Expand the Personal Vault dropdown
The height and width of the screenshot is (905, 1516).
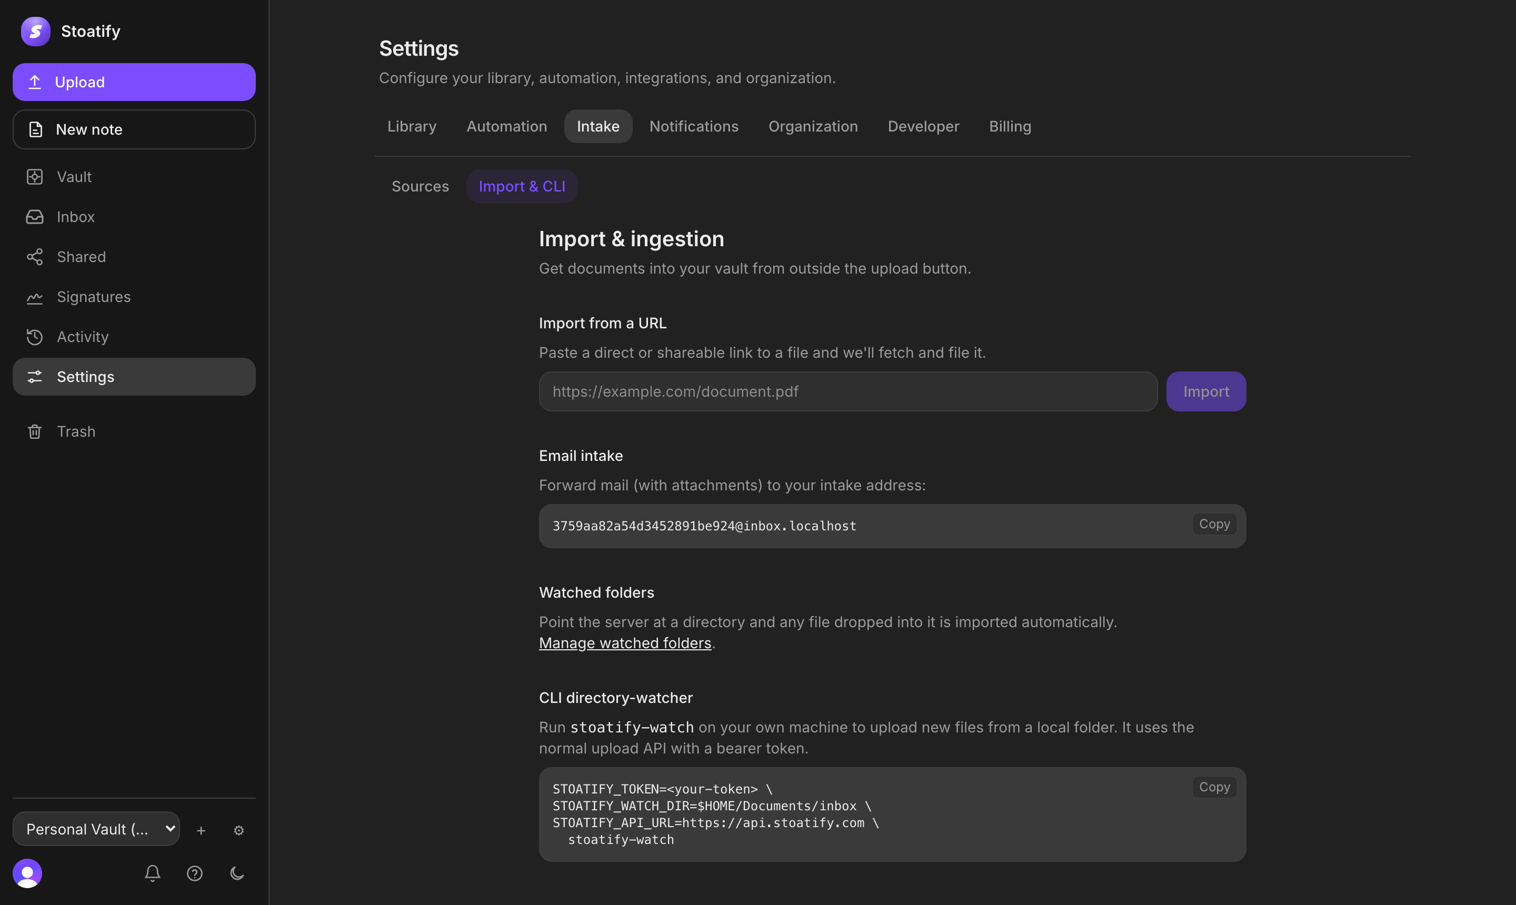[96, 829]
